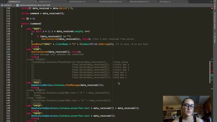This screenshot has width=217, height=122.
Task: Click the webcam video overlay thumbnail
Action: coord(187,109)
